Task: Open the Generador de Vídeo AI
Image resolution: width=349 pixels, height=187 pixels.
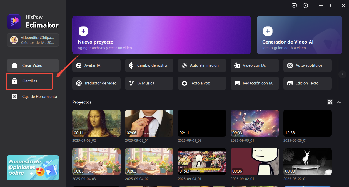Action: [x=299, y=35]
